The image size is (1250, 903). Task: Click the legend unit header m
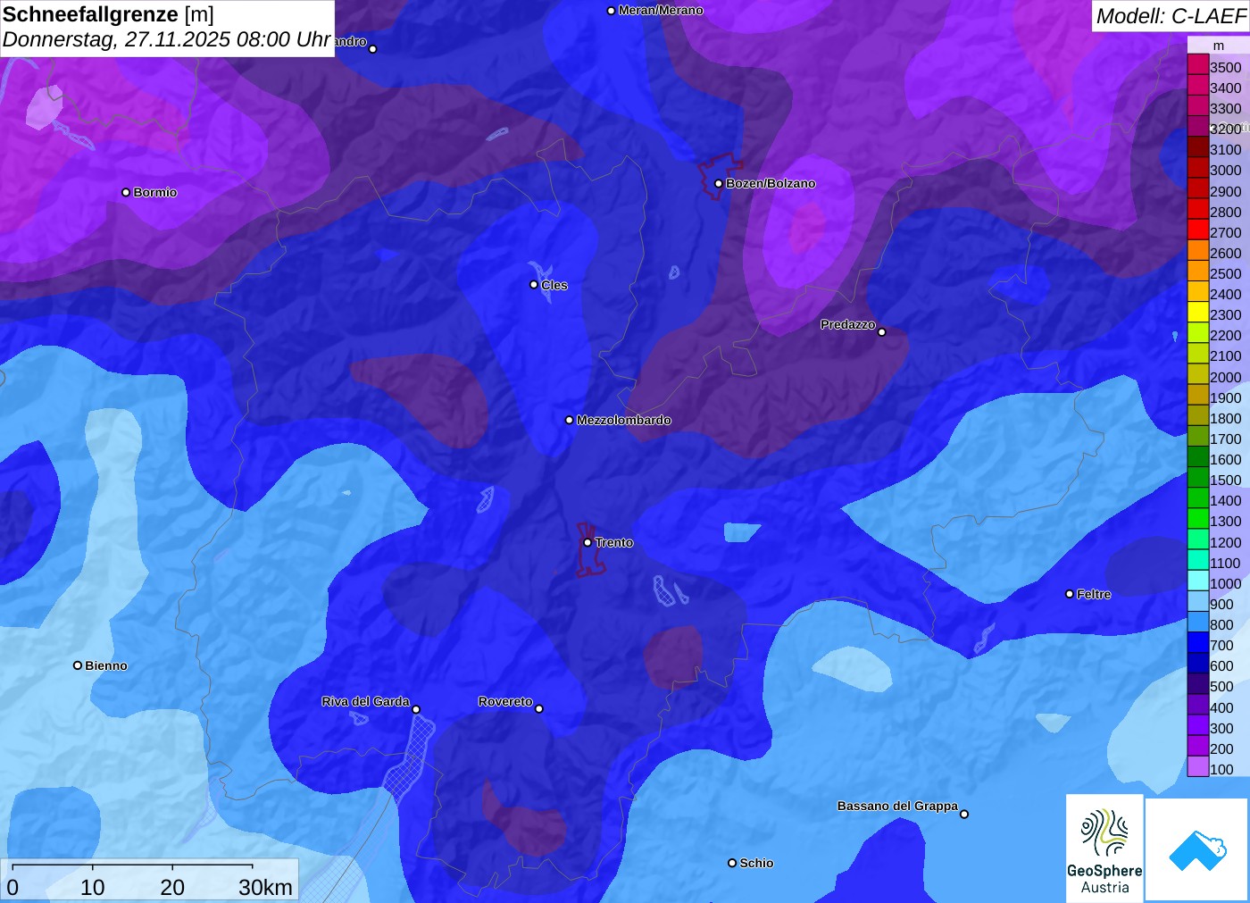(x=1219, y=46)
